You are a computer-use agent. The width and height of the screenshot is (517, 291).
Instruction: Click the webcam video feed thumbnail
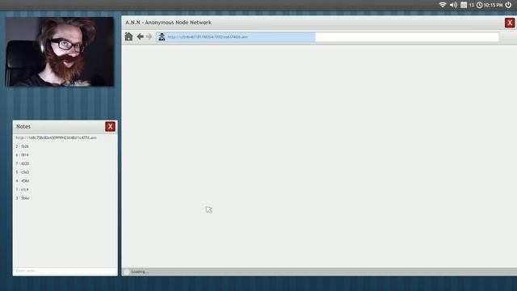pyautogui.click(x=60, y=52)
